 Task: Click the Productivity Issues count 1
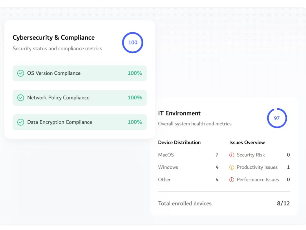(x=288, y=167)
